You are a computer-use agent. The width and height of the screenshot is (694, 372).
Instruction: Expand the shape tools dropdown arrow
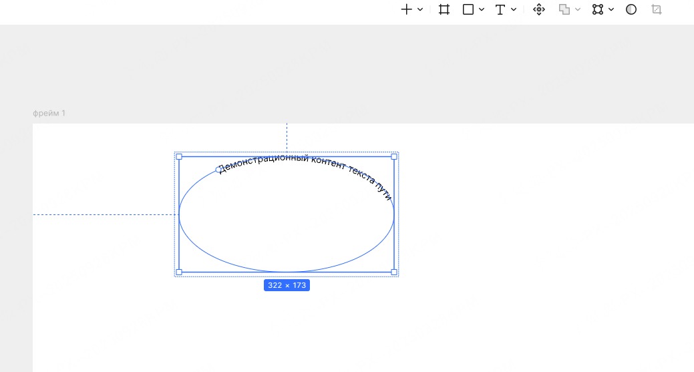pyautogui.click(x=482, y=9)
